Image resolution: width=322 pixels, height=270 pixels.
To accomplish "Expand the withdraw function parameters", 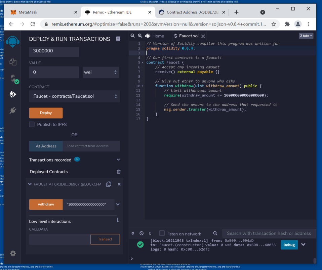I will [118, 204].
